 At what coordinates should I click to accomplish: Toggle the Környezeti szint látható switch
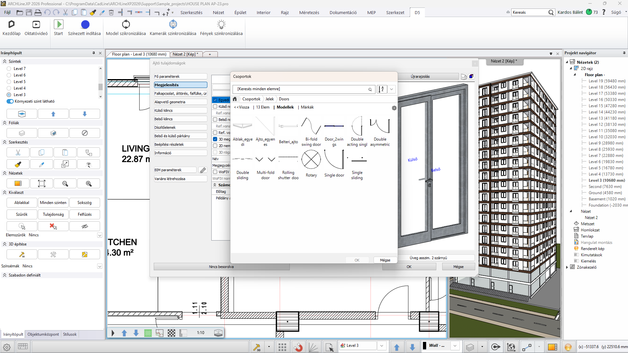pos(10,101)
